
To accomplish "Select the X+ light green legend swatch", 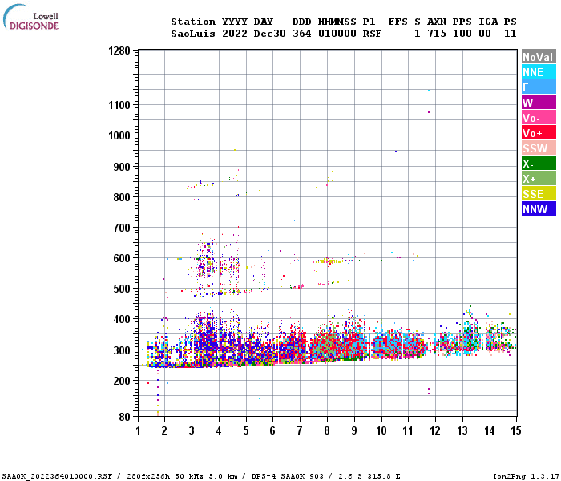I will pos(539,178).
